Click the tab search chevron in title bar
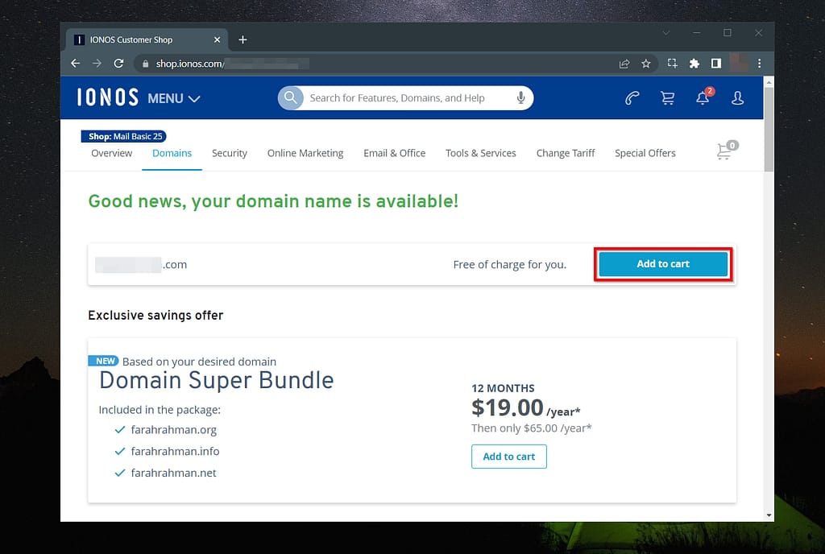The width and height of the screenshot is (825, 554). 666,33
